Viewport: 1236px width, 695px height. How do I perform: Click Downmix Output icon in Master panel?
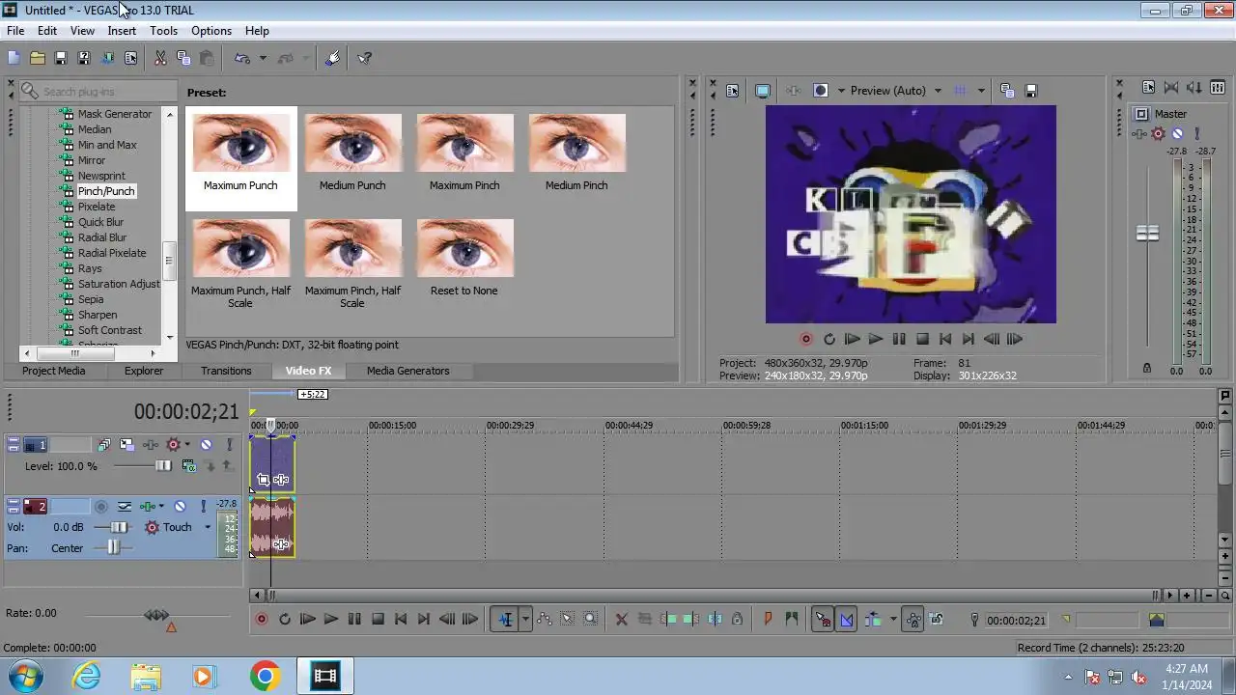[1171, 88]
